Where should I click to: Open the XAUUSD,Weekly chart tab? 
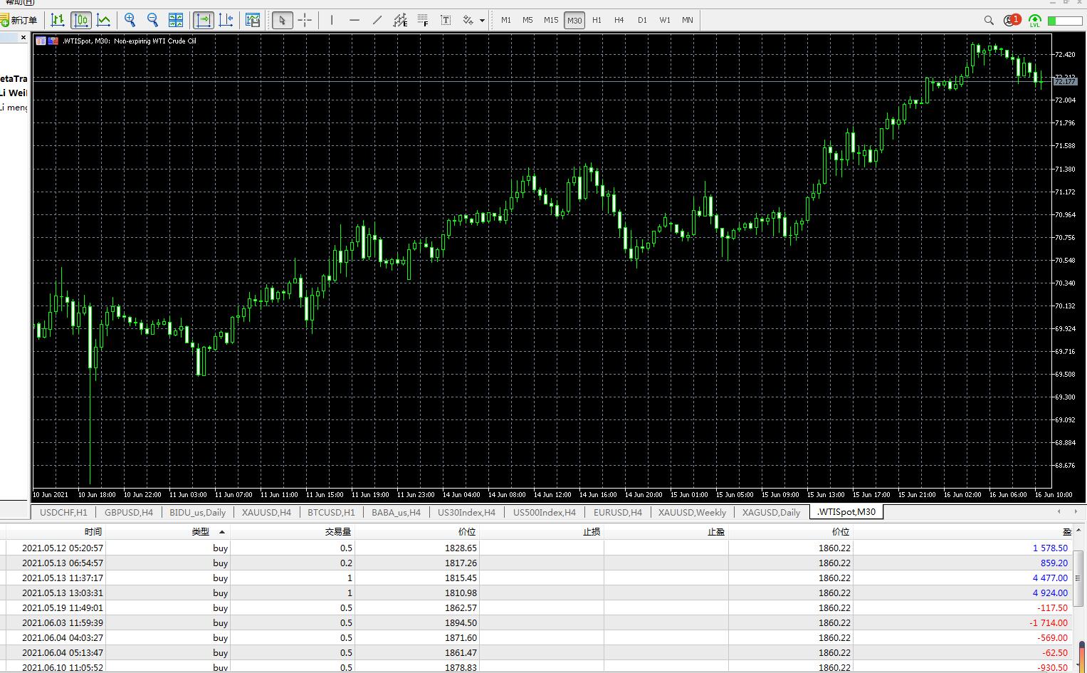click(692, 512)
